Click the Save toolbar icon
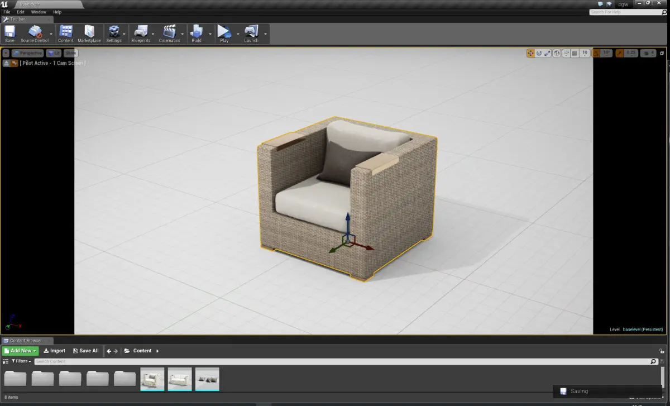Image resolution: width=670 pixels, height=406 pixels. pos(9,33)
